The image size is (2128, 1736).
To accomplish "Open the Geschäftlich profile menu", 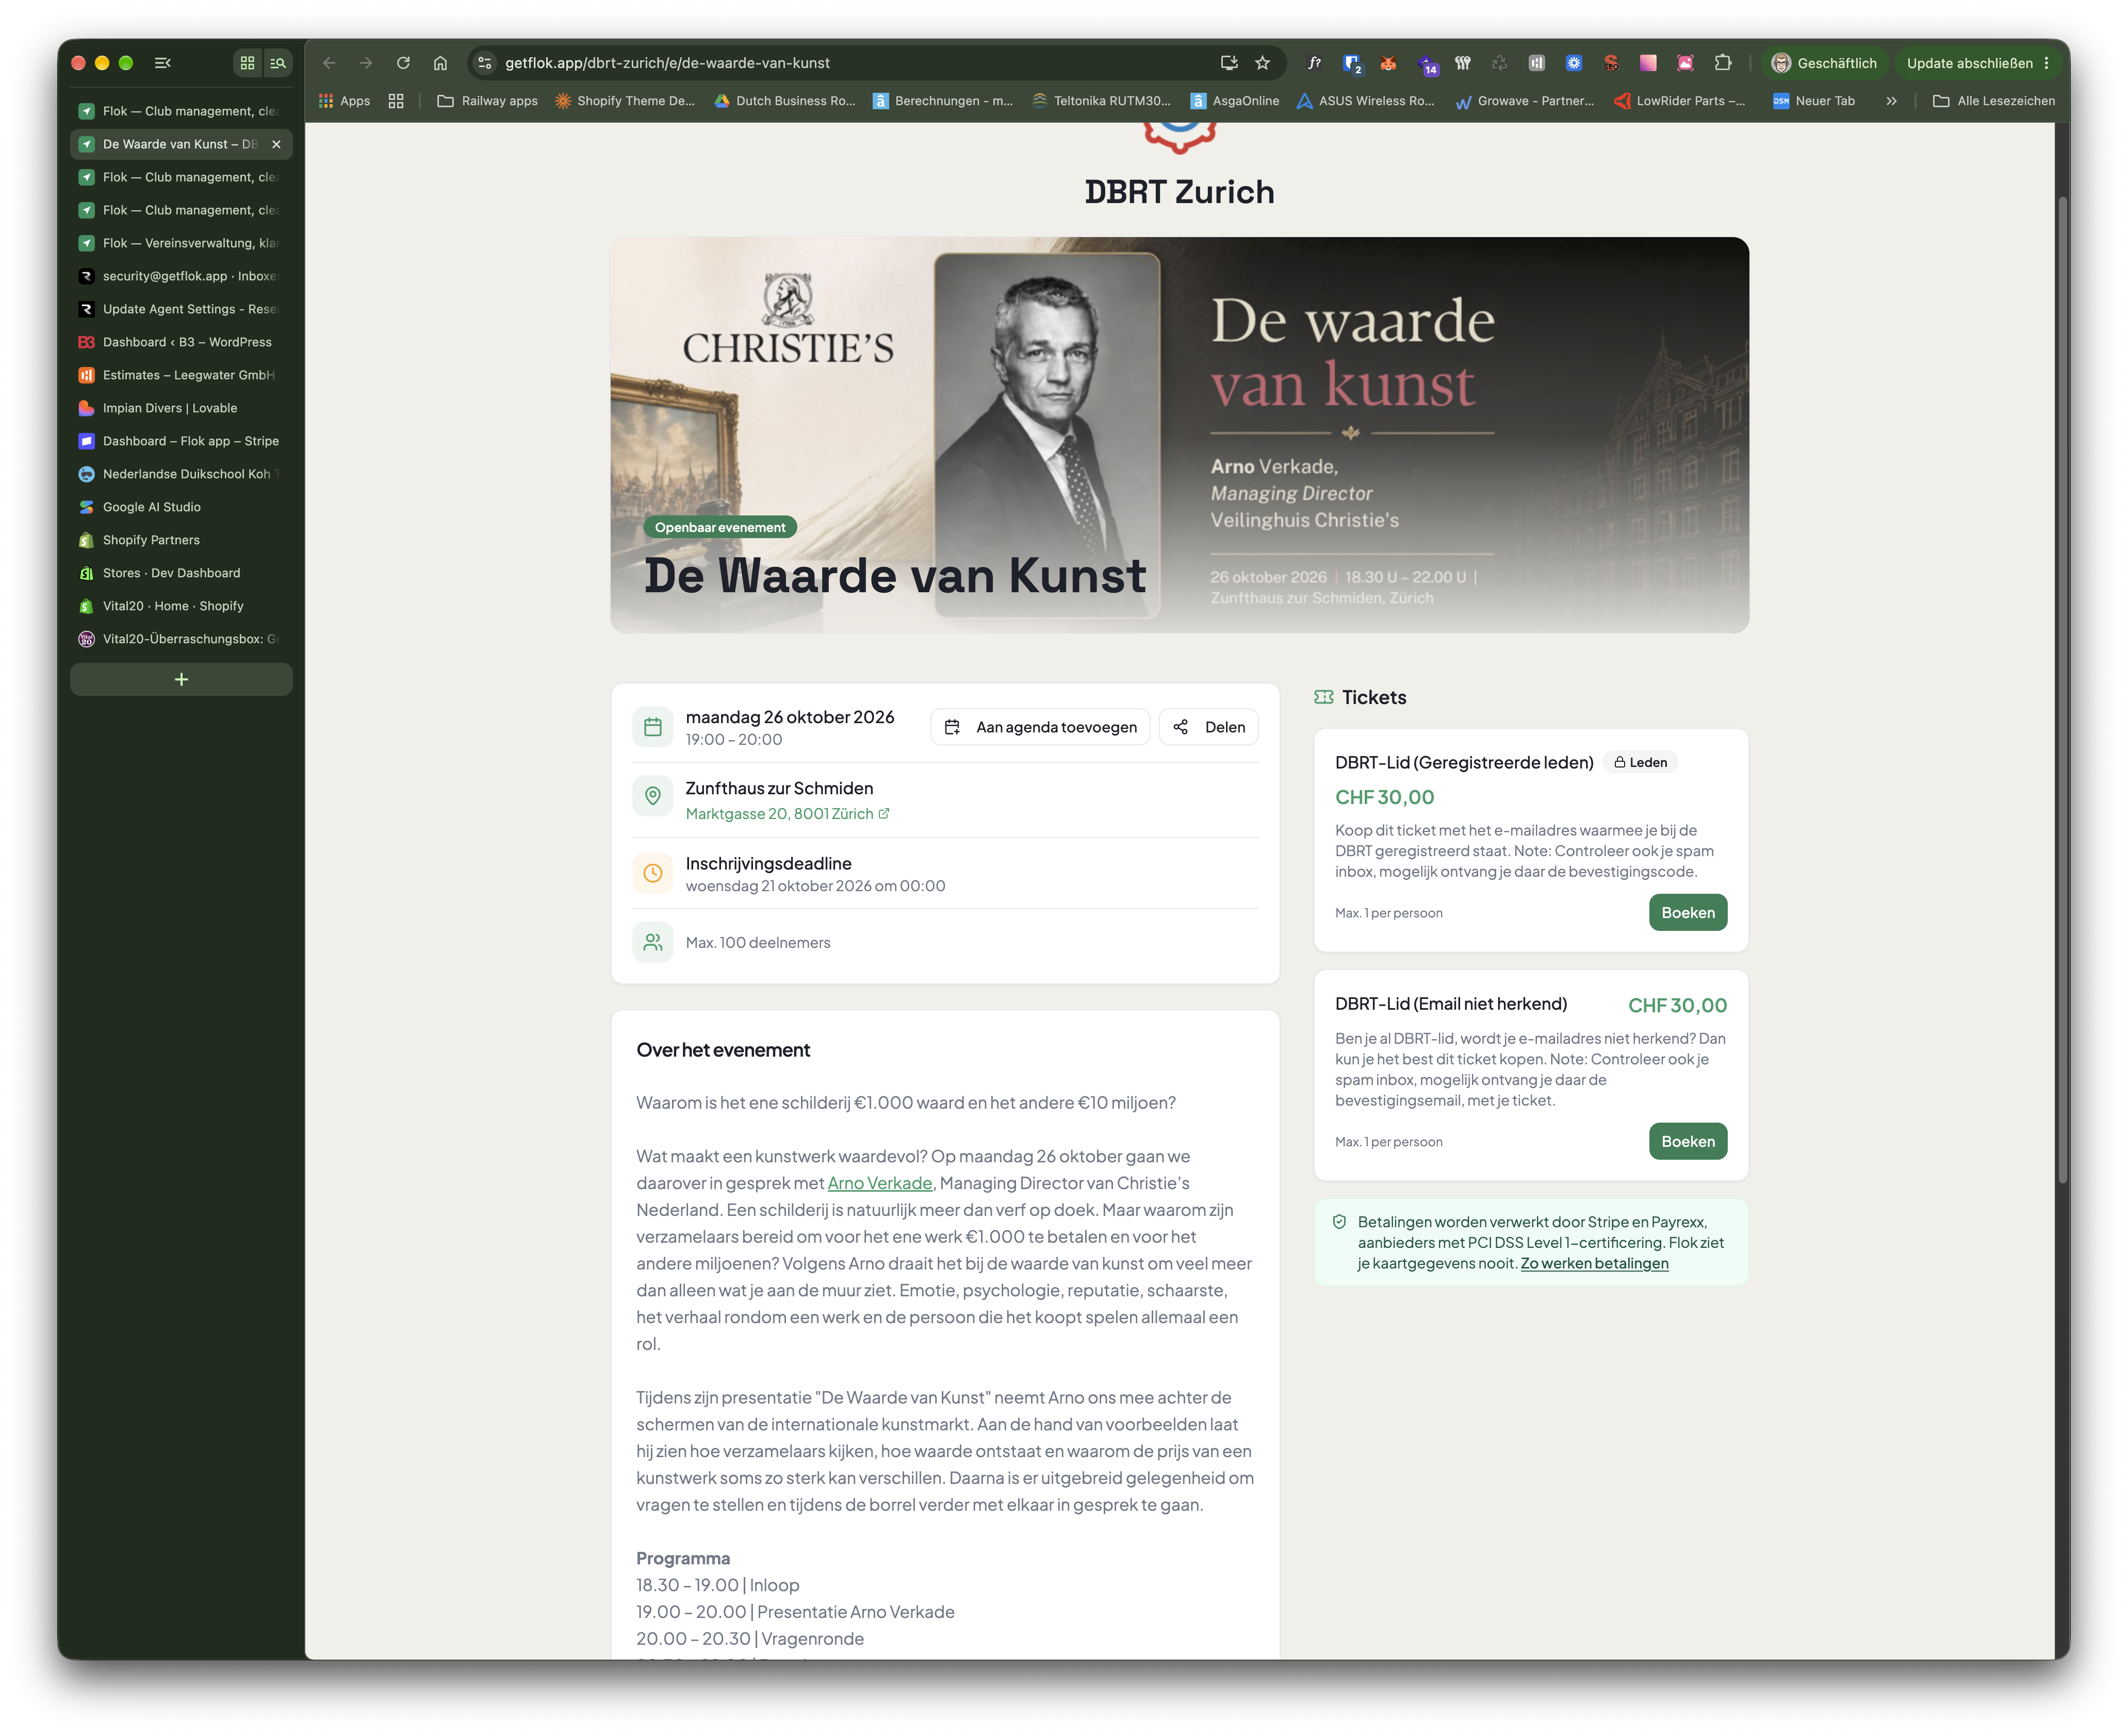I will tap(1824, 63).
